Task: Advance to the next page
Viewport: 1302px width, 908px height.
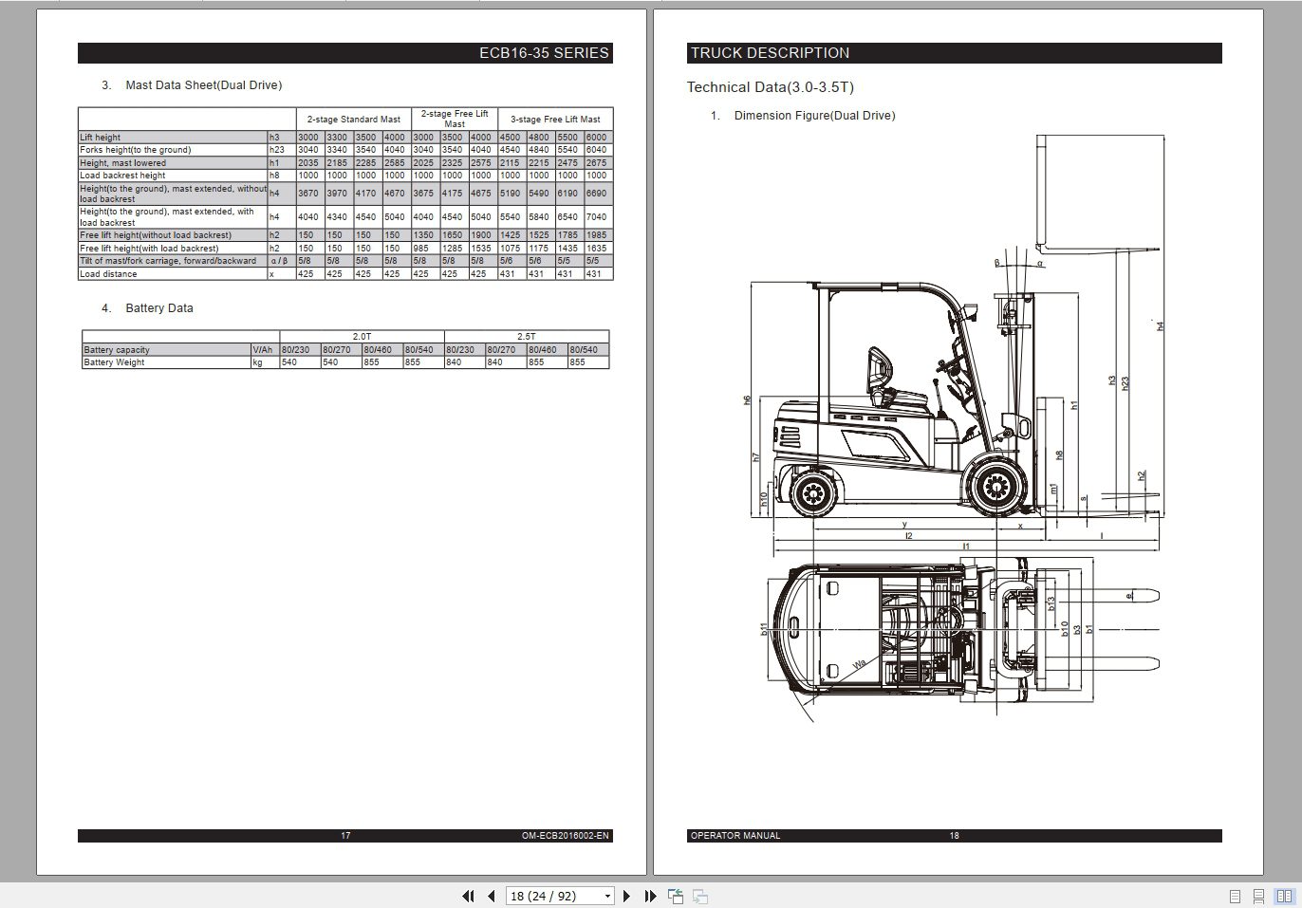Action: click(x=628, y=896)
